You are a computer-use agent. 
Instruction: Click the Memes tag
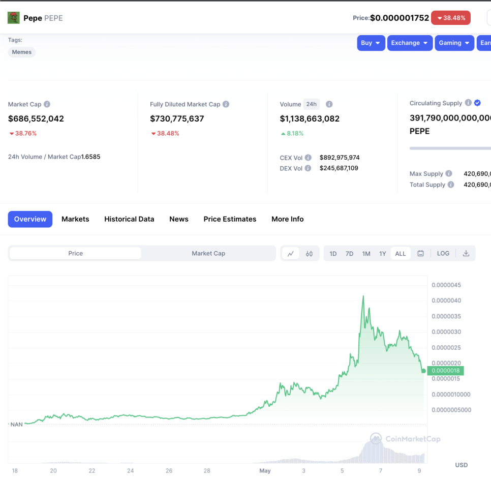[x=22, y=52]
